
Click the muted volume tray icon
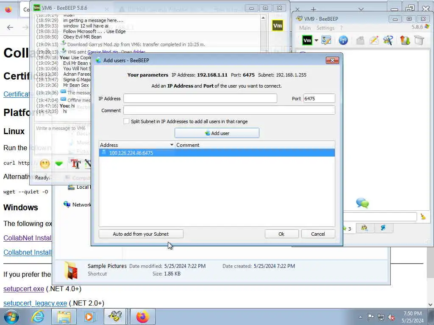pos(391,317)
